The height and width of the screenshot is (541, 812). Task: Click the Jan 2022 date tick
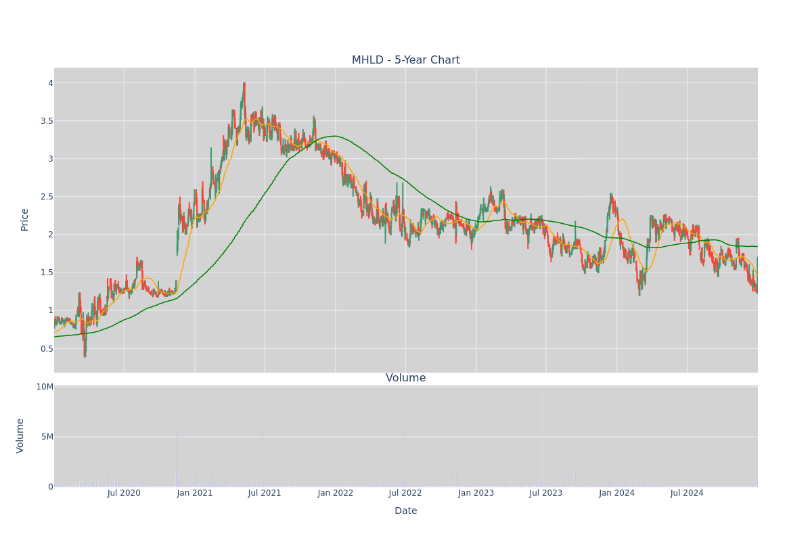tap(336, 493)
